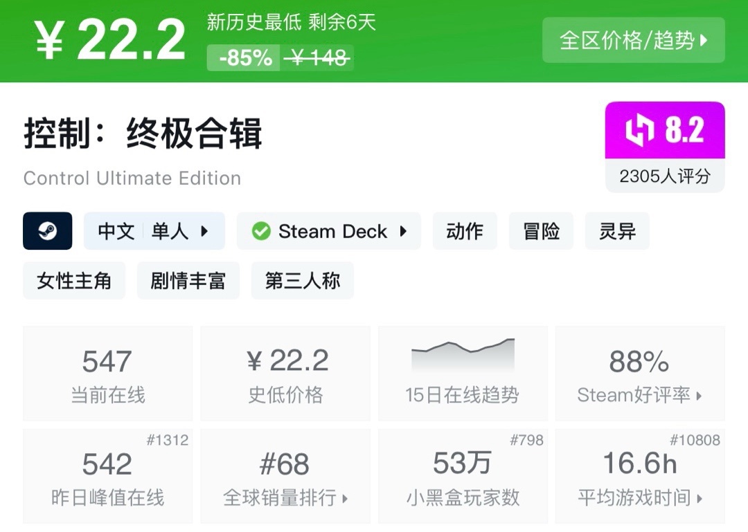Click the 小黑盒玩家数 stat card

pos(462,476)
